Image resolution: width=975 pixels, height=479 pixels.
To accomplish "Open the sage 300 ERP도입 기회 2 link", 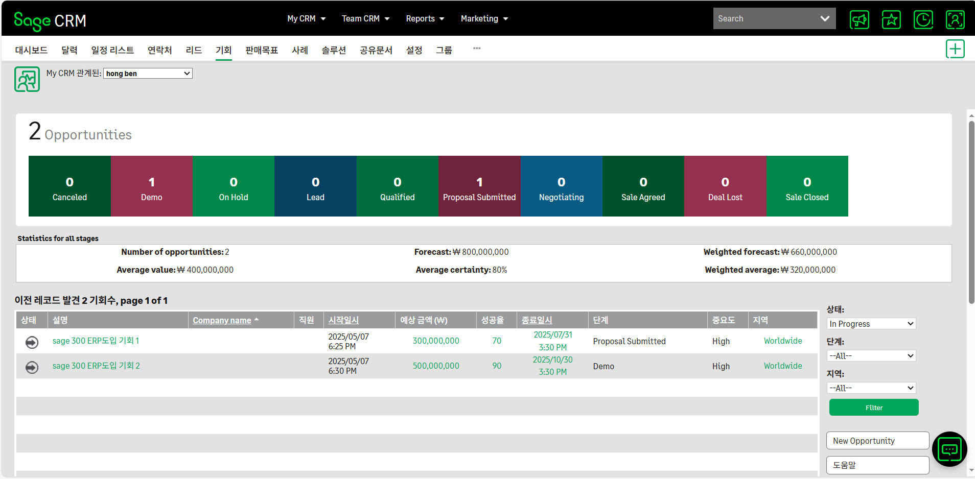I will click(x=96, y=366).
